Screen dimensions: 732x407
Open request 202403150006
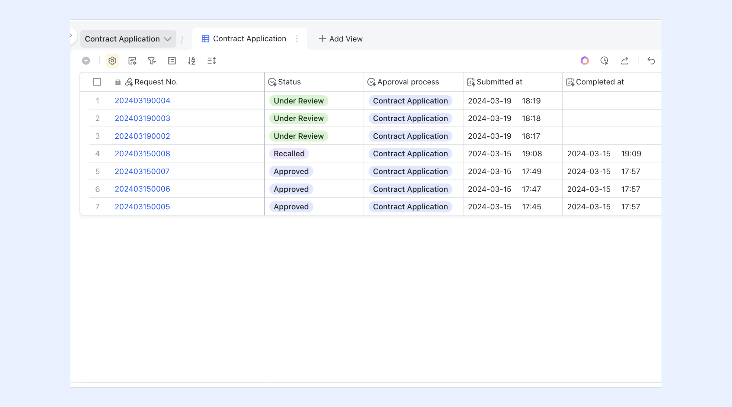142,189
